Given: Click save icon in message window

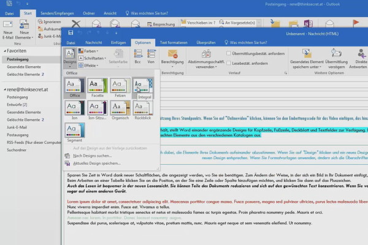Looking at the screenshot, I should pyautogui.click(x=71, y=32).
